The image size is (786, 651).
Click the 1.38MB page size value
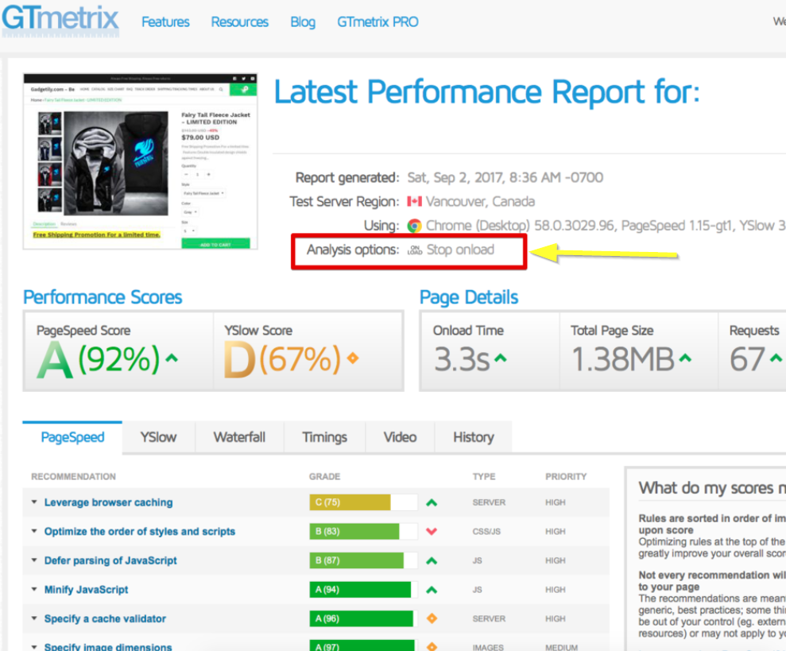point(623,359)
